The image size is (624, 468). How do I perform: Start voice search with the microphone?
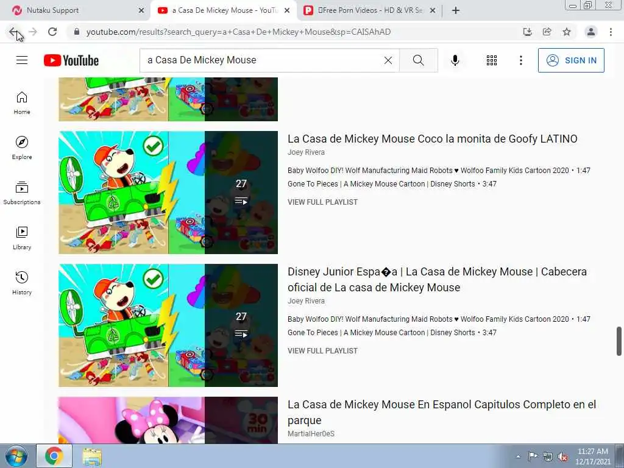pos(455,60)
